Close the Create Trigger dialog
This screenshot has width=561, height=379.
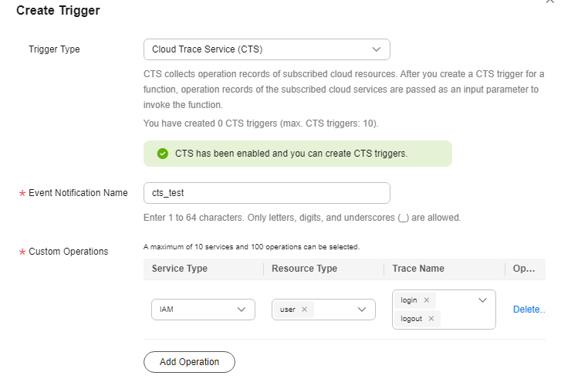click(x=550, y=1)
